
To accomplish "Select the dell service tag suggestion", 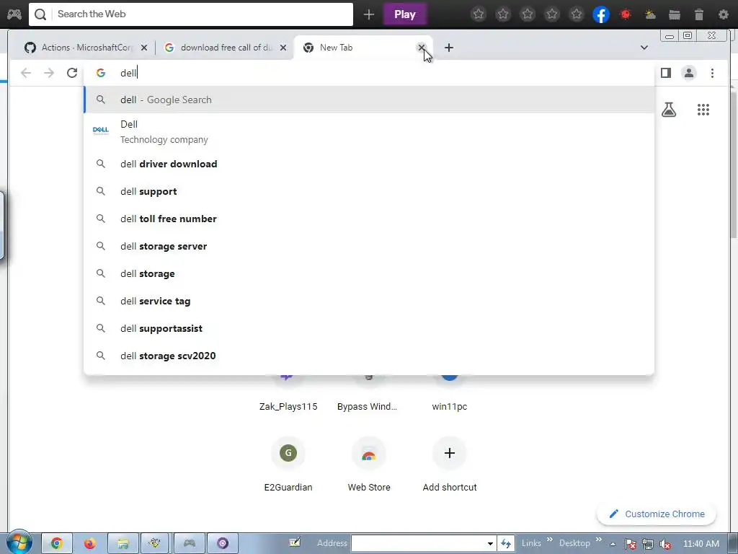I will click(x=369, y=301).
